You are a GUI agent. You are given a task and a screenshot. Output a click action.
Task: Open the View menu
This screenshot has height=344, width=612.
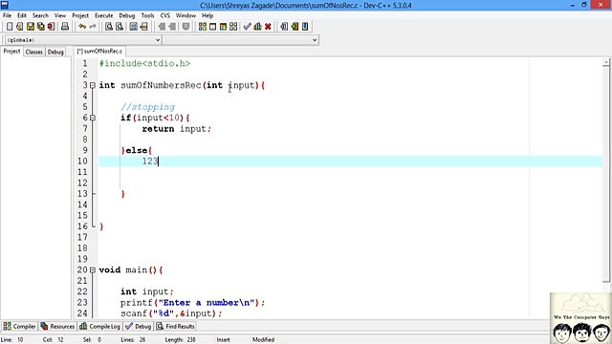coord(59,15)
